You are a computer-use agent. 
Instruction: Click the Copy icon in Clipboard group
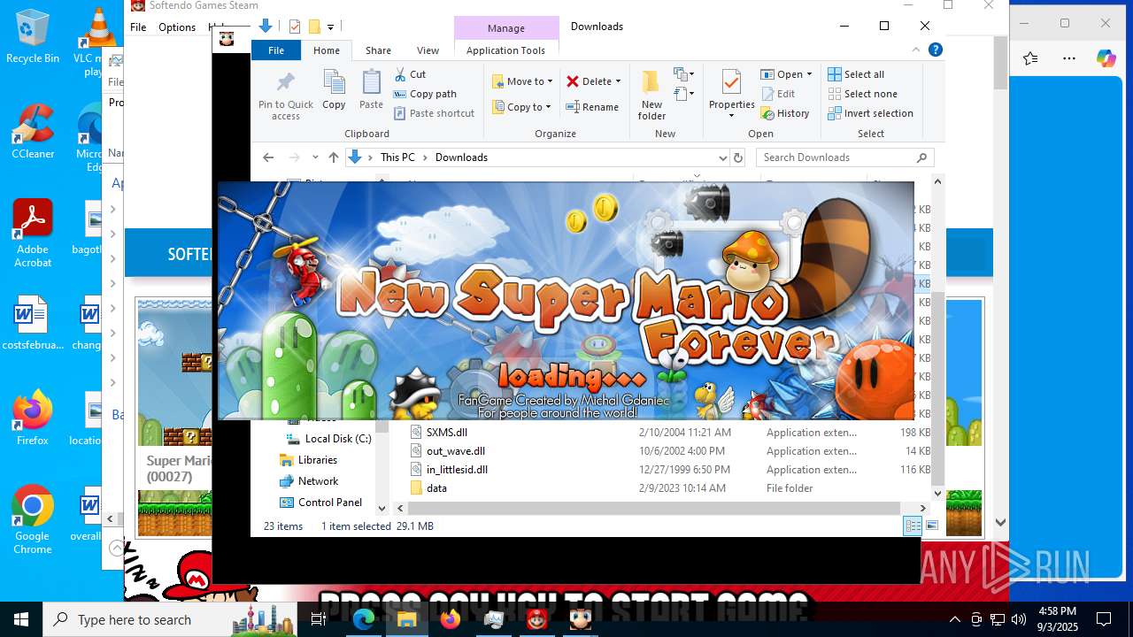click(334, 83)
